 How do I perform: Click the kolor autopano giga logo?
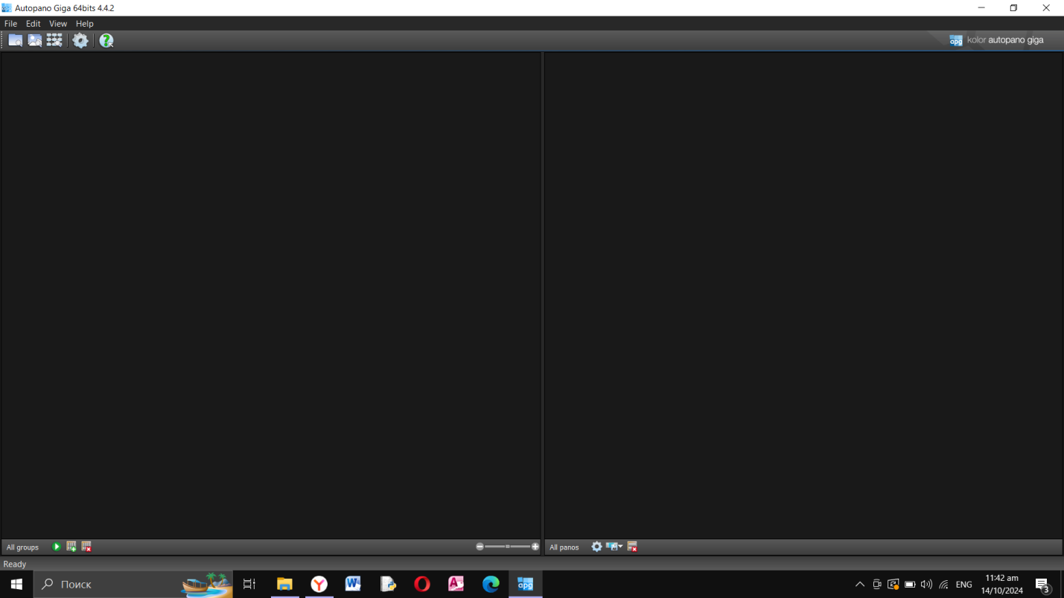997,40
